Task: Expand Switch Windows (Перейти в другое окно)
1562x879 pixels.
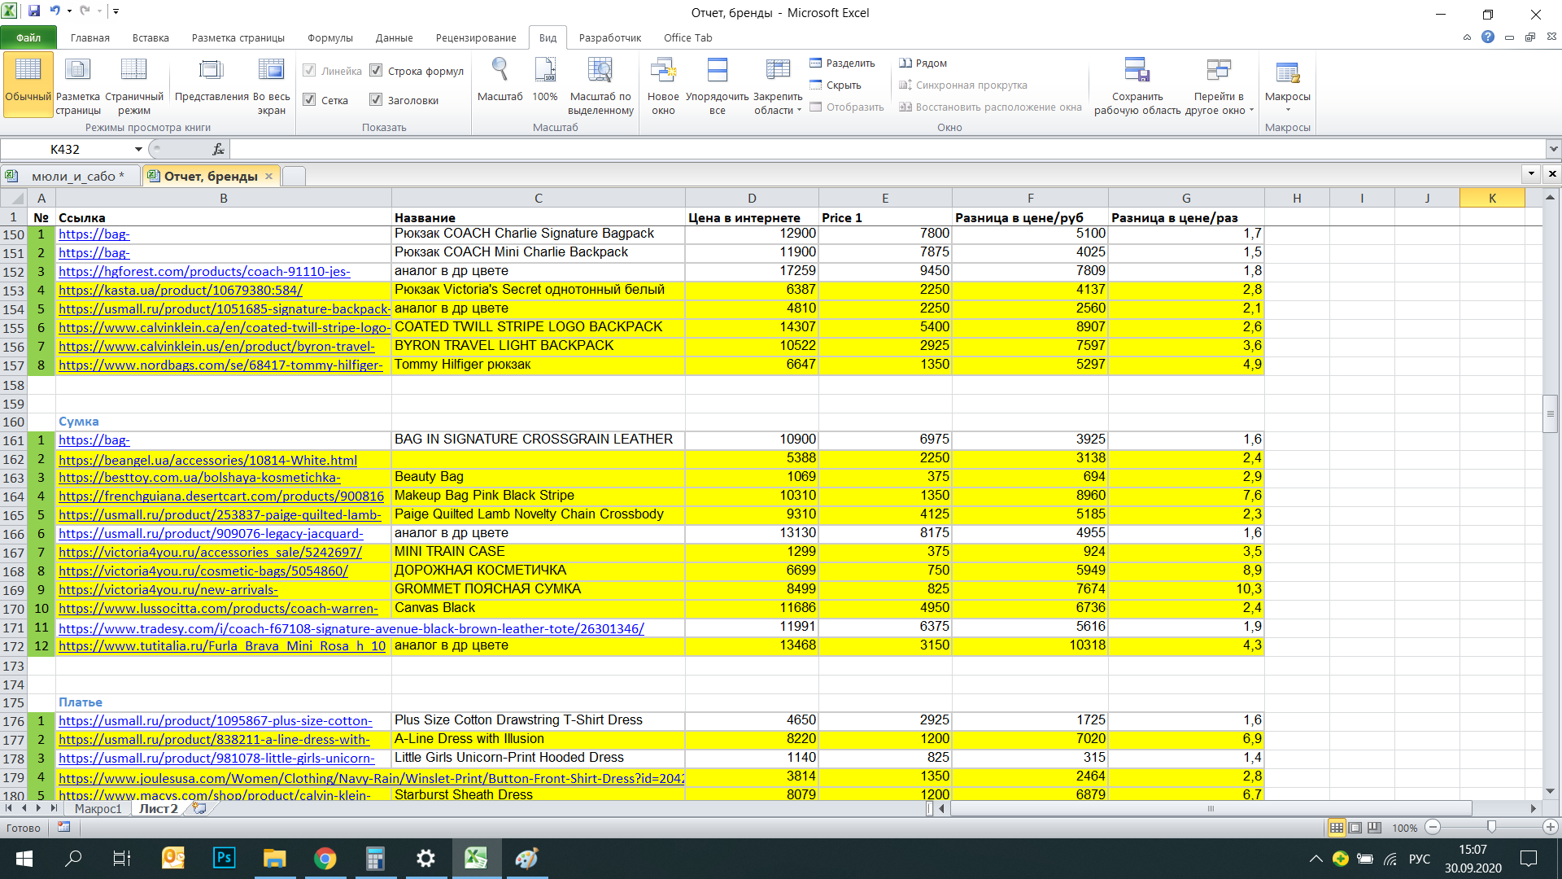Action: click(1219, 84)
